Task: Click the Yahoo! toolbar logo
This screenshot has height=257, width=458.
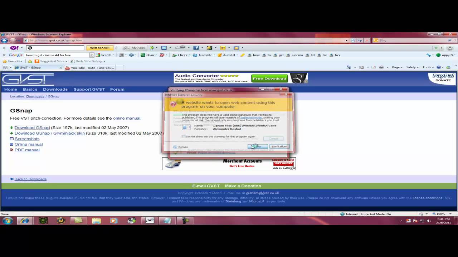Action: point(14,48)
